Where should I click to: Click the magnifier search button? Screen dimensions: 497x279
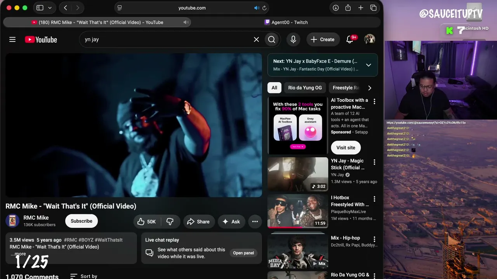coord(272,40)
